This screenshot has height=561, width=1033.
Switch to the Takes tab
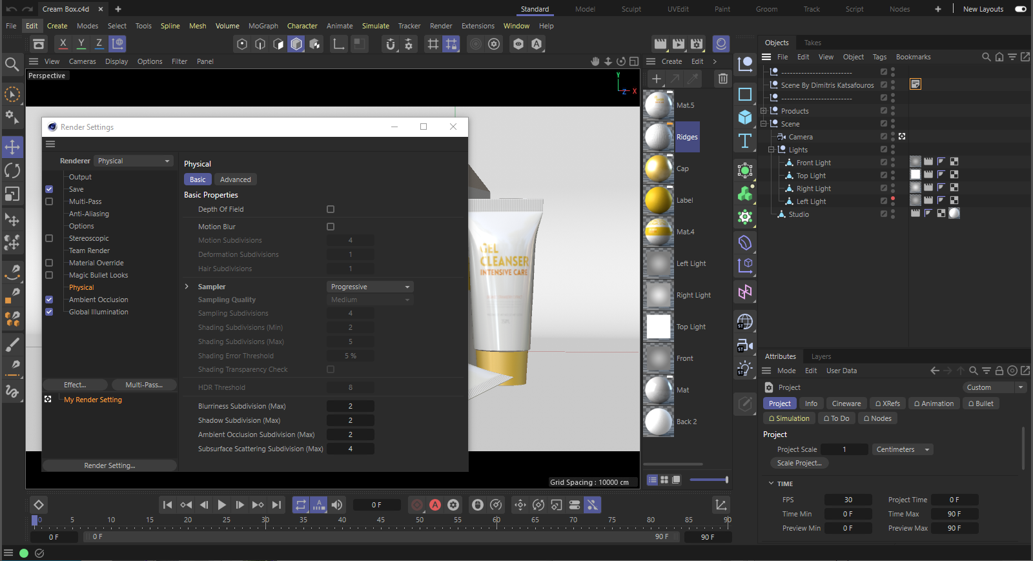click(x=812, y=43)
